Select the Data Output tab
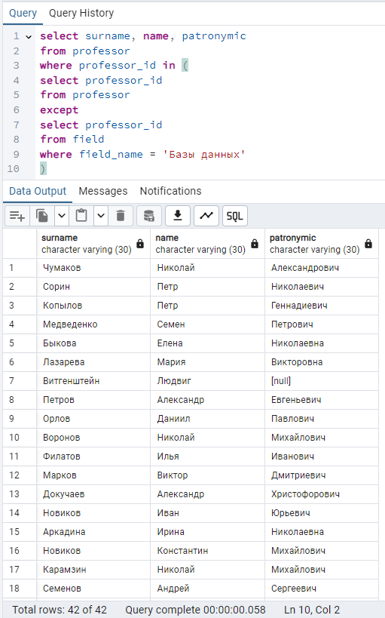This screenshot has width=385, height=618. (x=38, y=191)
